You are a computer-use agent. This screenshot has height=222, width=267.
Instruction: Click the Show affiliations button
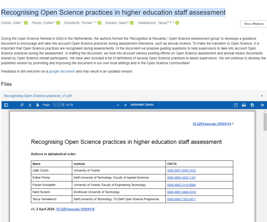pos(254,24)
